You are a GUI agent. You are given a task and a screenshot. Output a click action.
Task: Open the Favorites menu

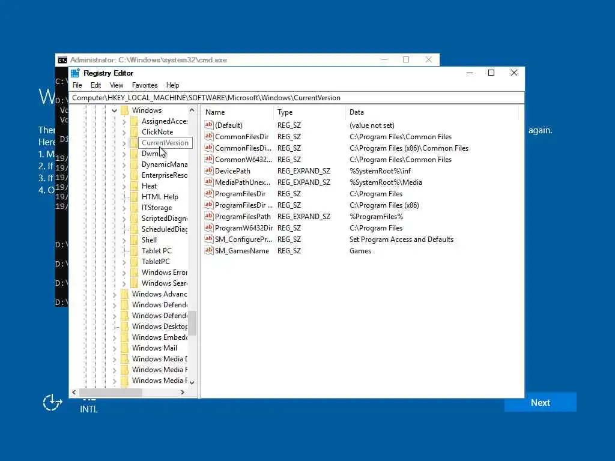pos(145,85)
